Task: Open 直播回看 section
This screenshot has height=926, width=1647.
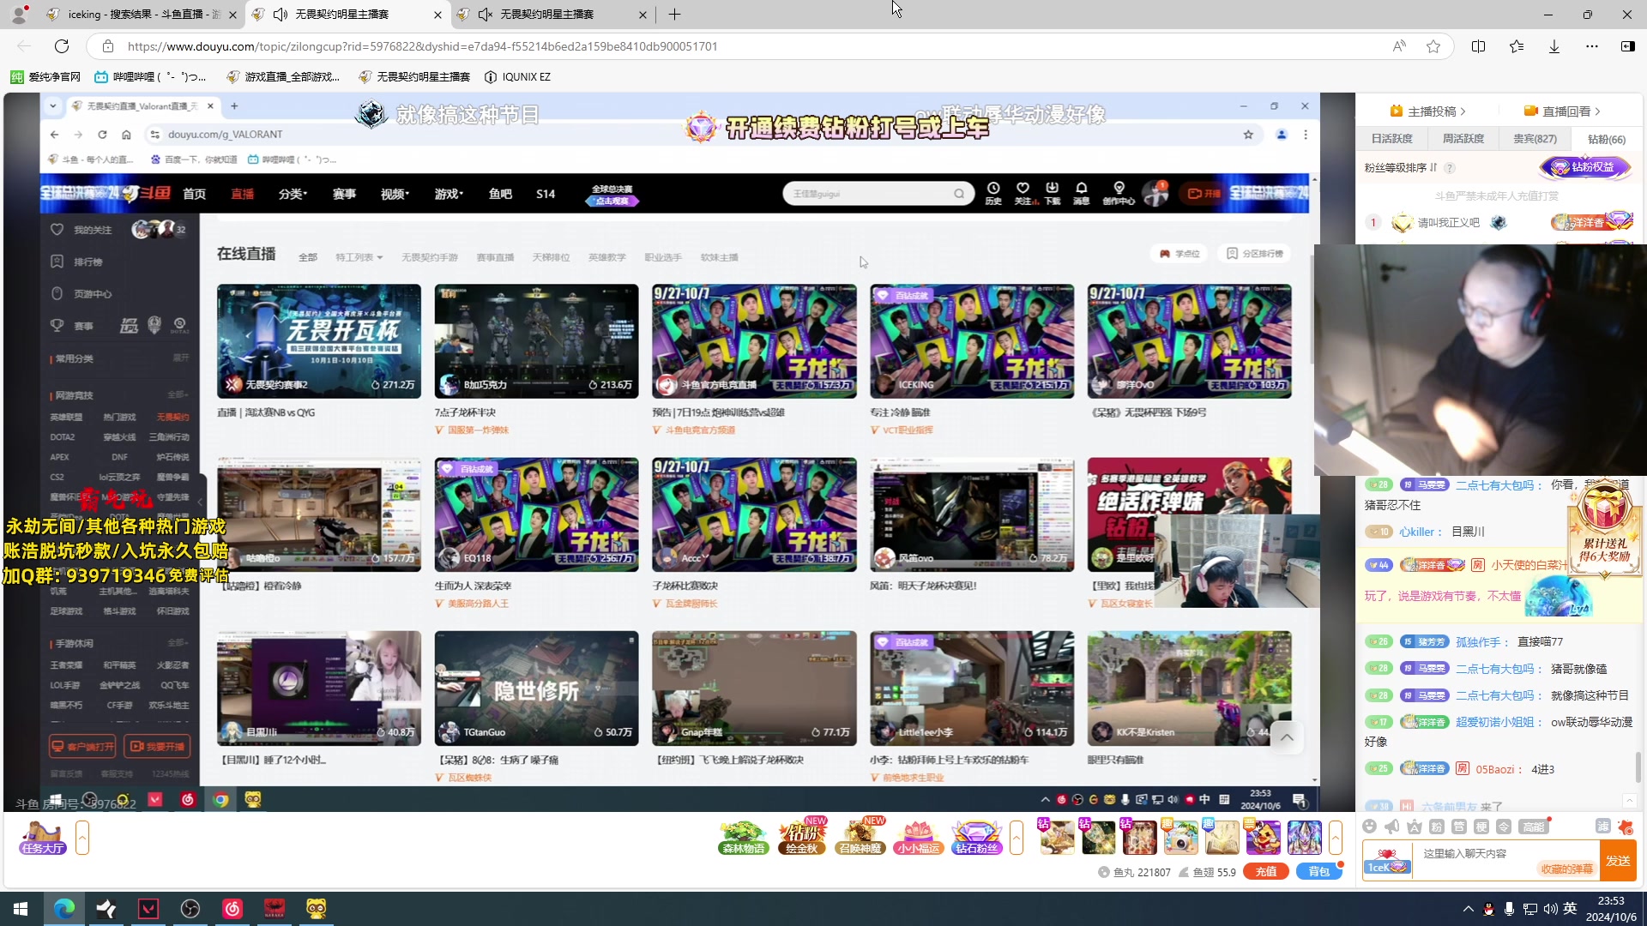Action: click(1562, 111)
